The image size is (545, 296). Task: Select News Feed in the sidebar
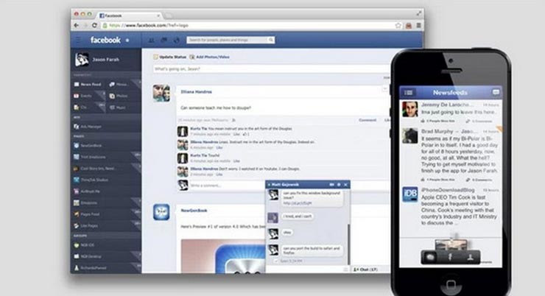point(88,85)
